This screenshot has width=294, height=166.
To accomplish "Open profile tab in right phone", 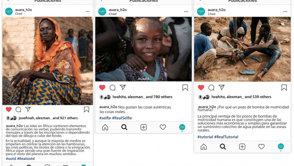I will click(281, 146).
